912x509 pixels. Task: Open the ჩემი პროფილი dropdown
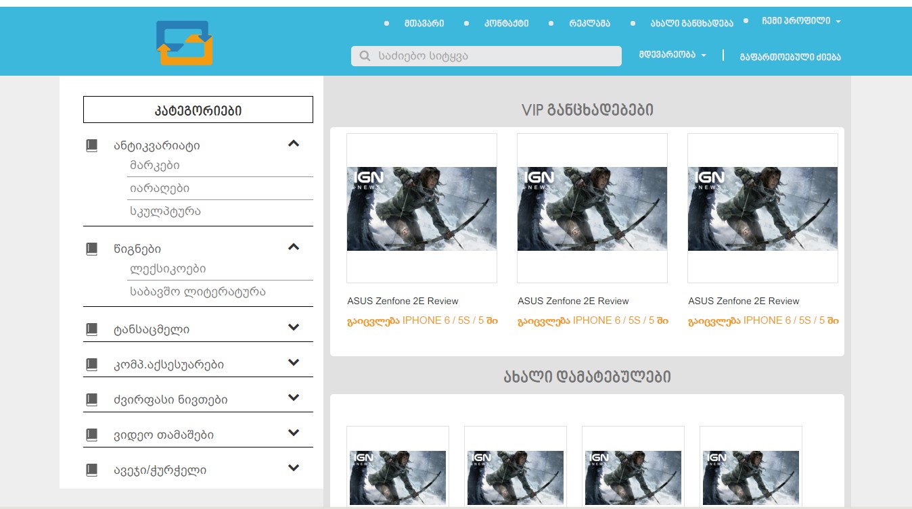tap(801, 21)
